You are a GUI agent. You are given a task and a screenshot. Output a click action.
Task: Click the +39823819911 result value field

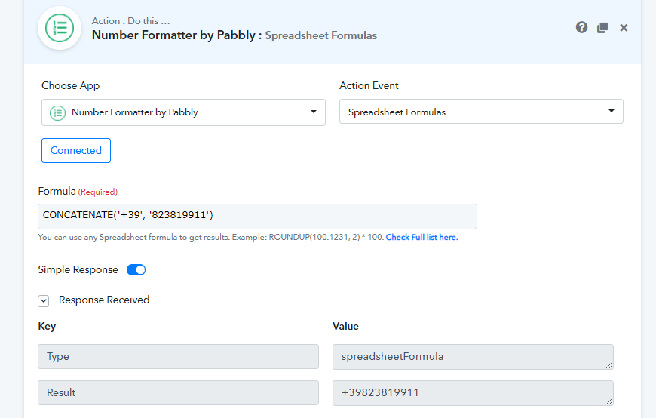click(x=472, y=392)
